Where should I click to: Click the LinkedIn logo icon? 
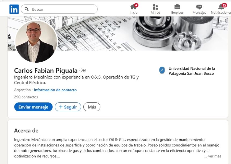pyautogui.click(x=14, y=9)
